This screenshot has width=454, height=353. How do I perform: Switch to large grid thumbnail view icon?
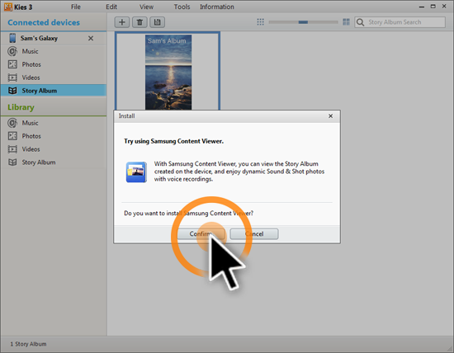pos(346,22)
